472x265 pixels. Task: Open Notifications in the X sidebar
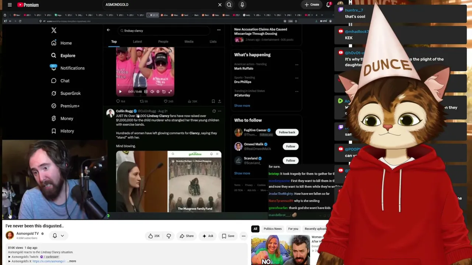click(67, 68)
